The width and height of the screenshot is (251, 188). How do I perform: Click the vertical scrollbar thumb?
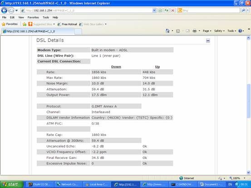(248, 101)
